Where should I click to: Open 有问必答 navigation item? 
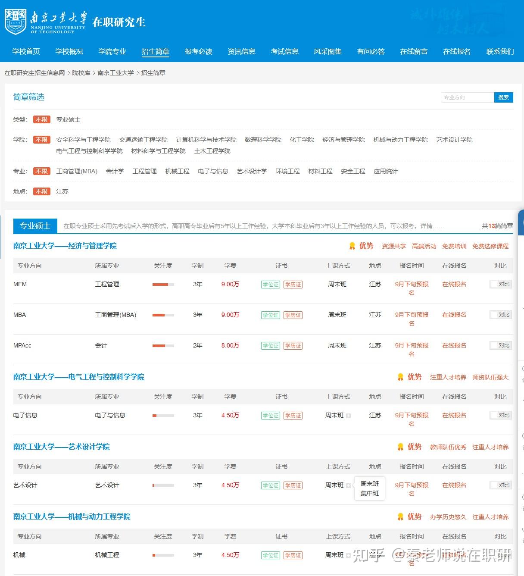371,51
